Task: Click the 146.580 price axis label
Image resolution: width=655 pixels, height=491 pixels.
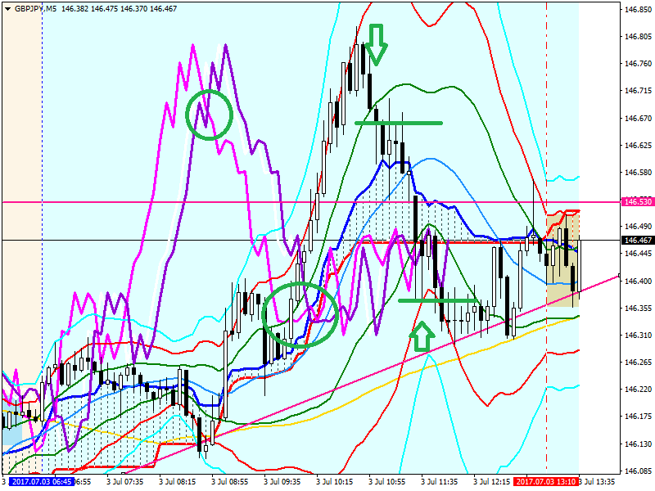Action: pos(638,173)
